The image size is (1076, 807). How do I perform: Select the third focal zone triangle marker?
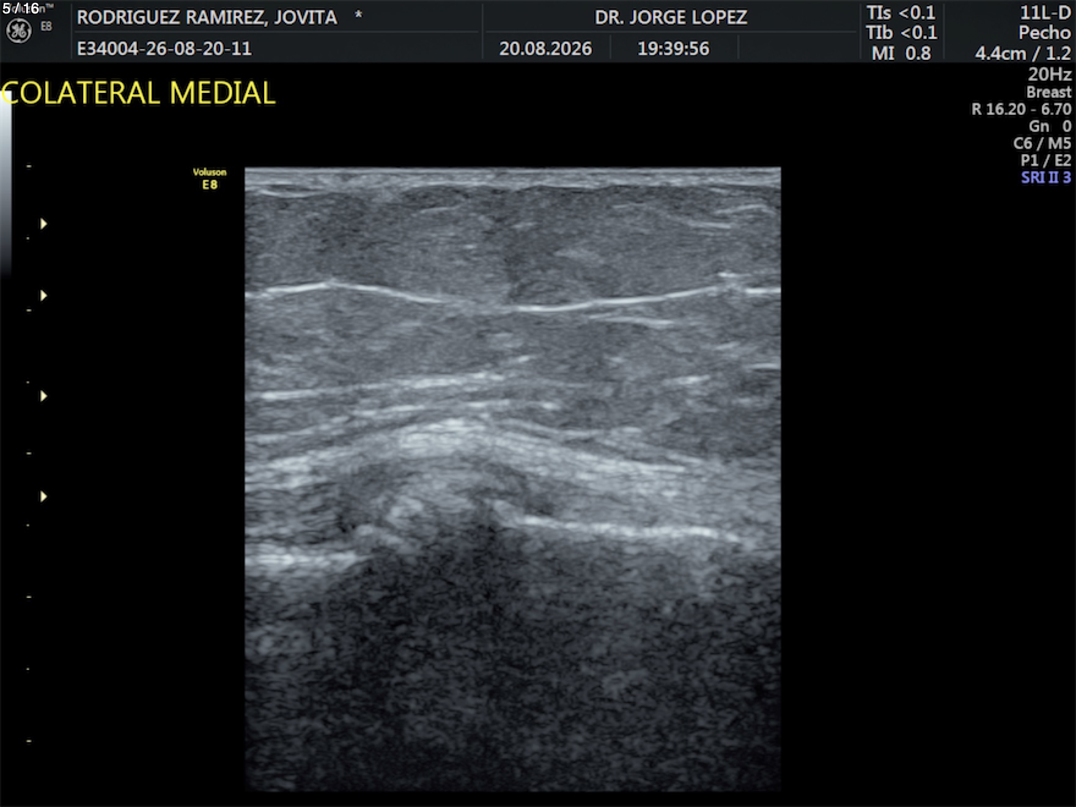tap(43, 396)
